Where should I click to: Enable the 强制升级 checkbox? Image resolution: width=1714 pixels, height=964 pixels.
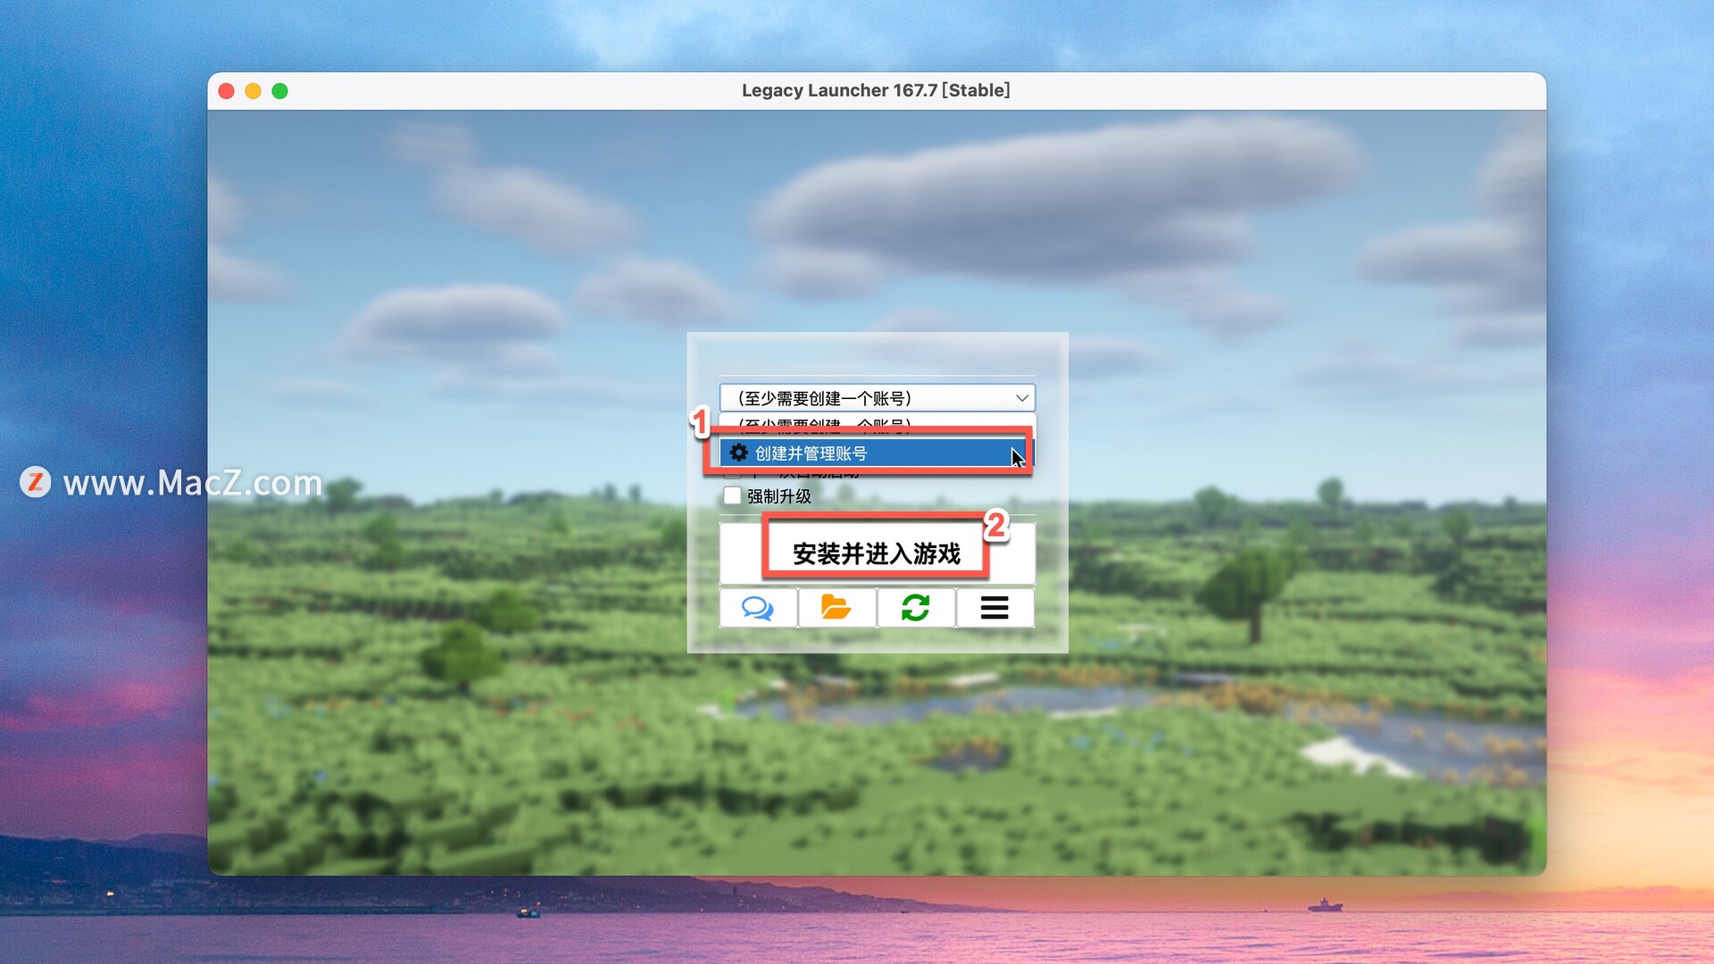point(732,496)
